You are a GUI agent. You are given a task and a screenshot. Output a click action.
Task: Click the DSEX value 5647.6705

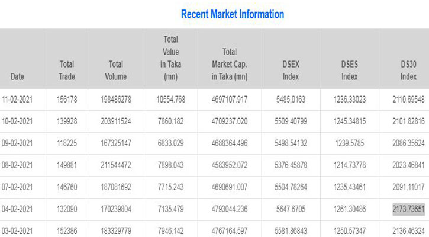click(291, 209)
